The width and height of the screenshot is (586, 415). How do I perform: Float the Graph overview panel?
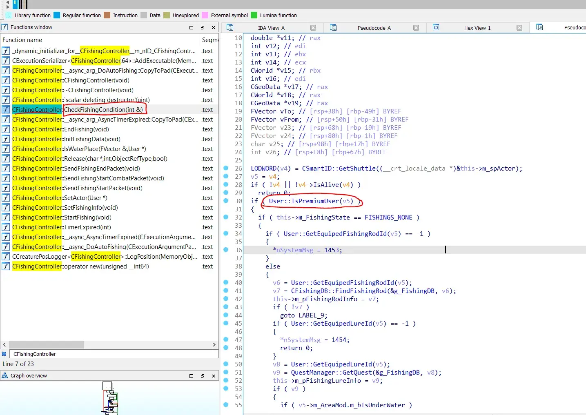tap(203, 376)
